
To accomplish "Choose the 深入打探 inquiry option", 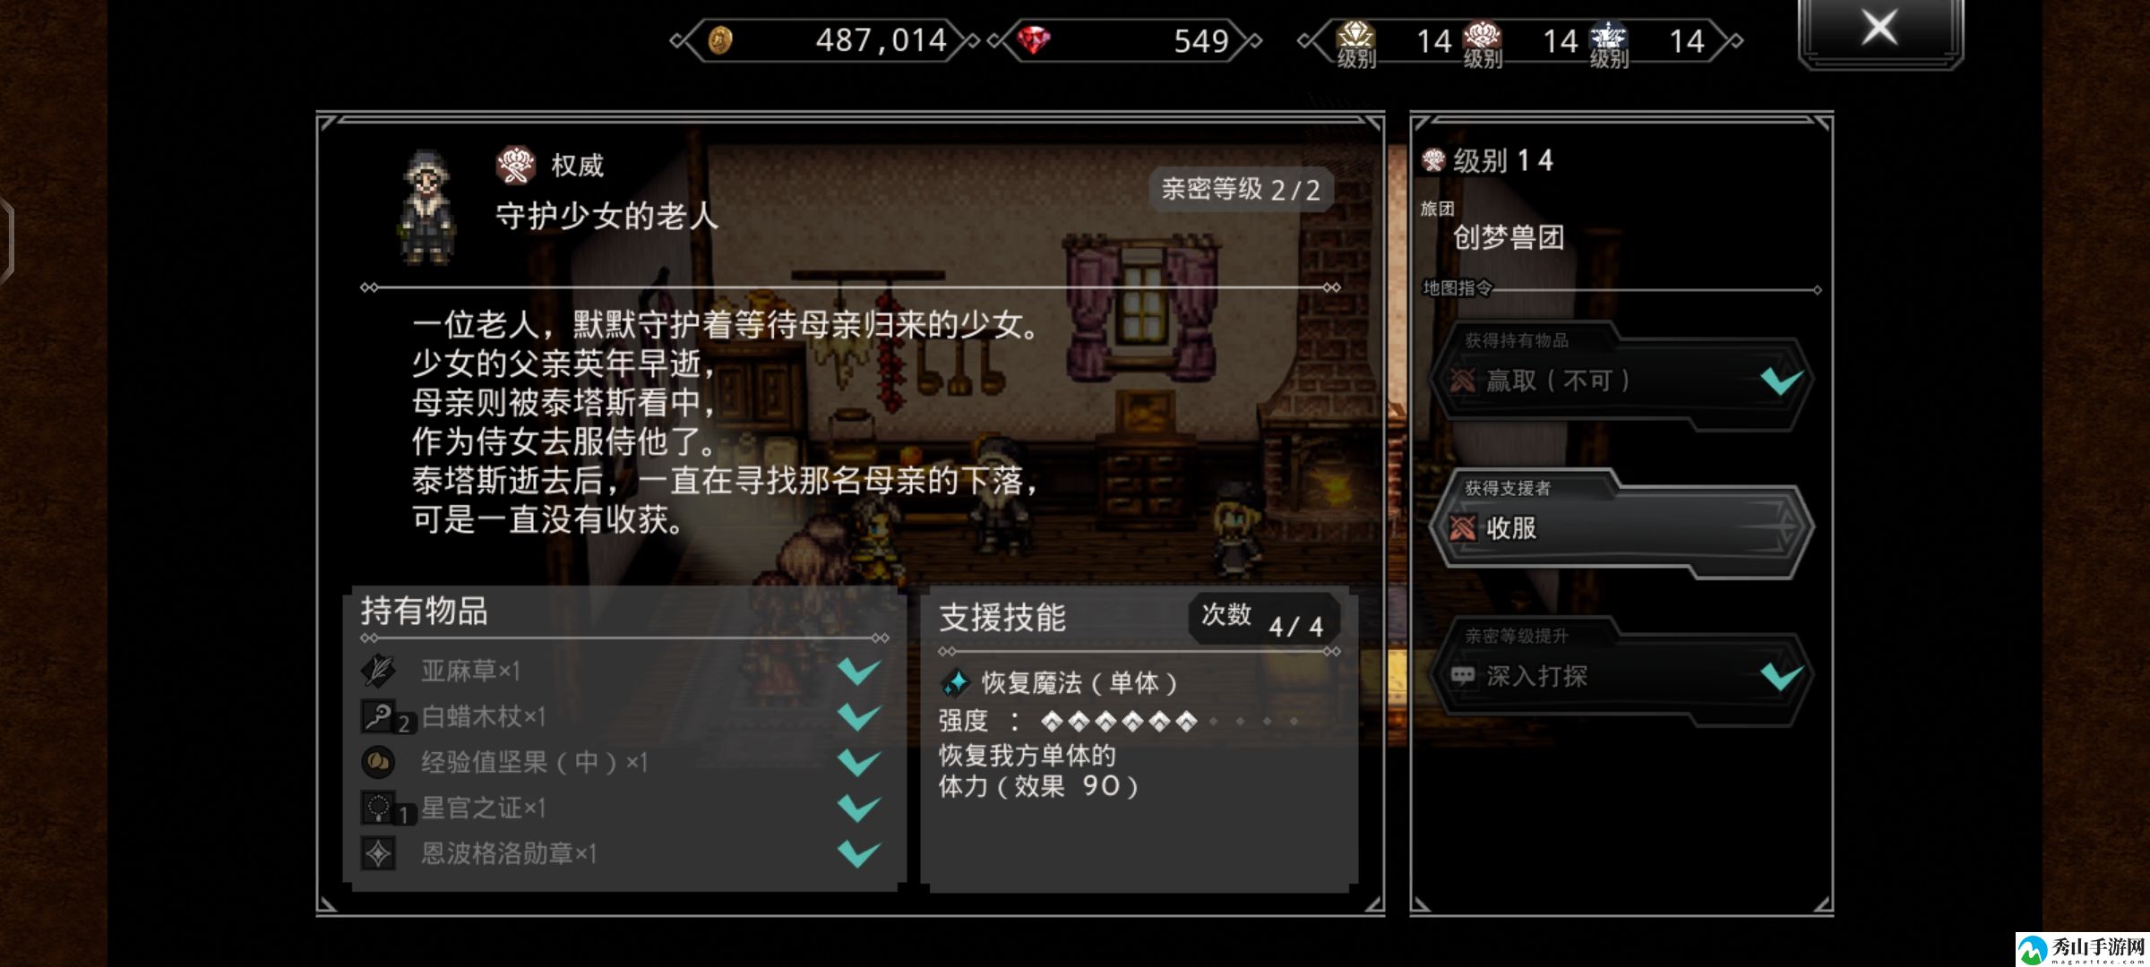I will (x=1621, y=674).
